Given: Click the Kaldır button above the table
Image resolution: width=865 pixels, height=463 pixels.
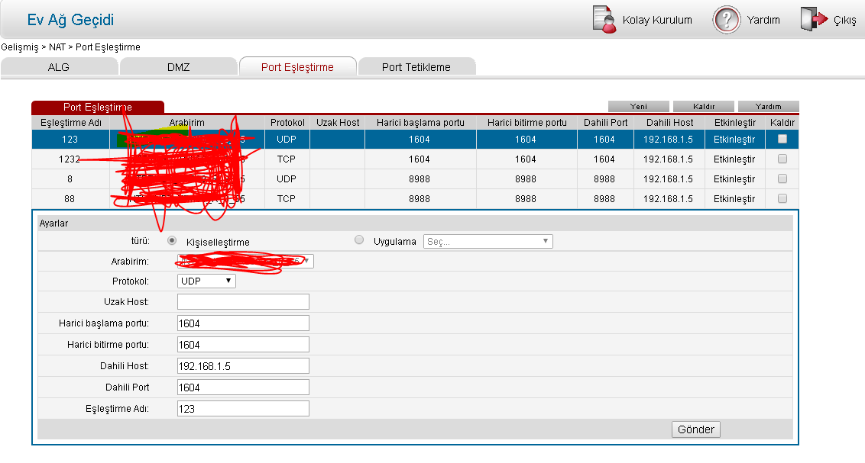Looking at the screenshot, I should point(704,106).
